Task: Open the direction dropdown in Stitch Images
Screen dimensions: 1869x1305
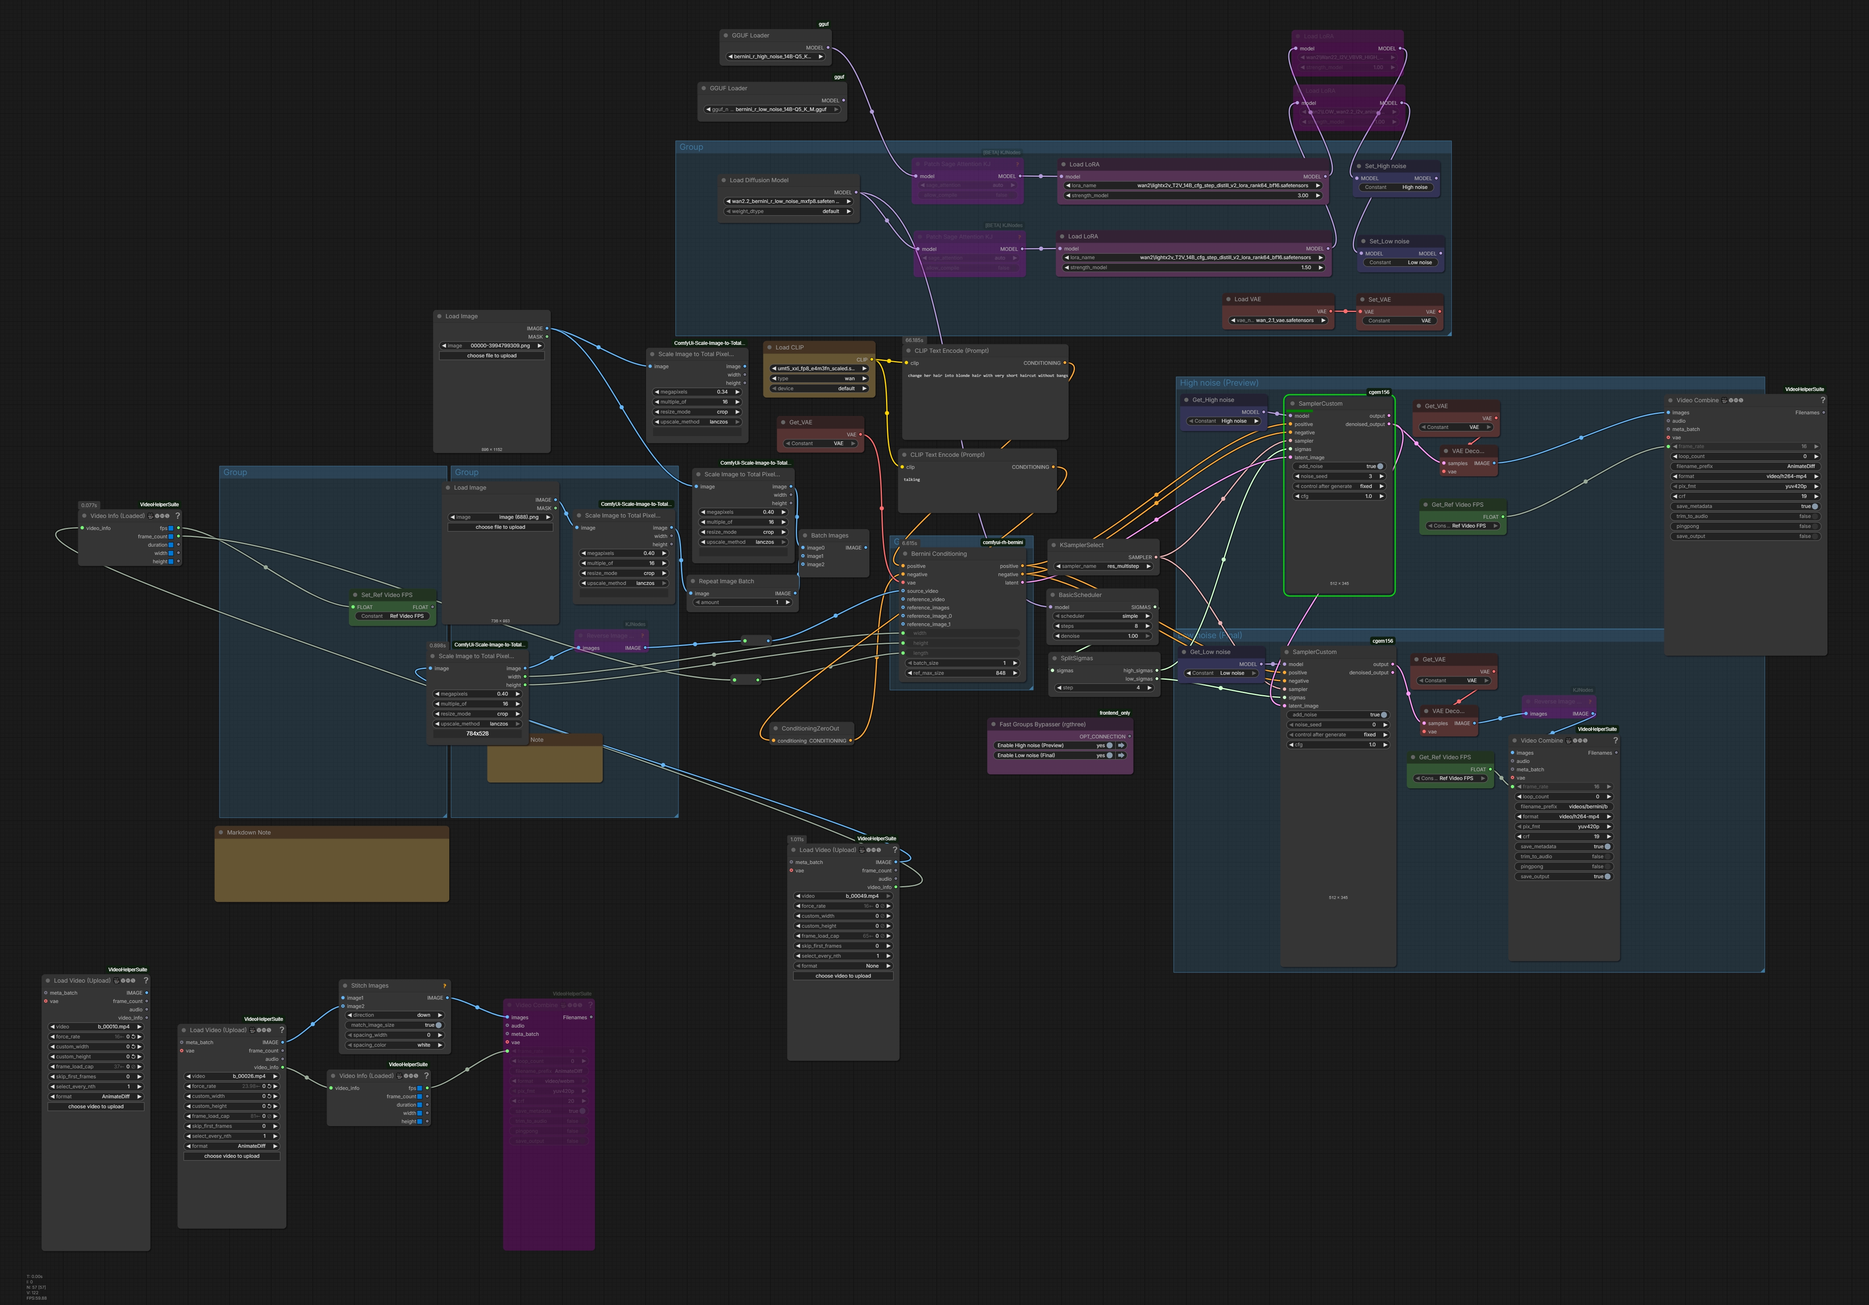Action: (x=395, y=1015)
